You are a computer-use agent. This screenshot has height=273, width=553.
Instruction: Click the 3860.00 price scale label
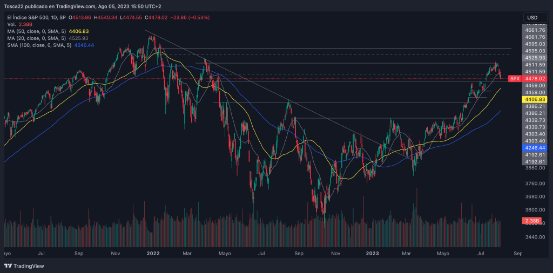click(535, 168)
